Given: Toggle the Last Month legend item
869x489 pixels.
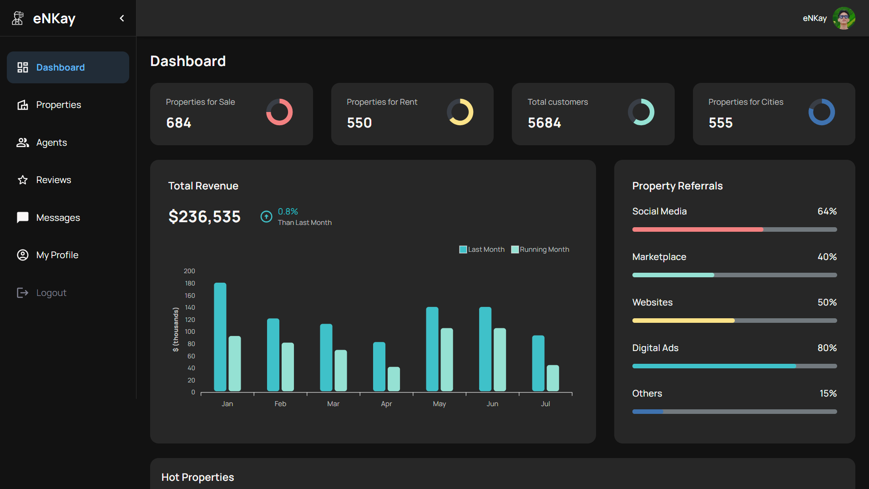Looking at the screenshot, I should click(x=482, y=250).
